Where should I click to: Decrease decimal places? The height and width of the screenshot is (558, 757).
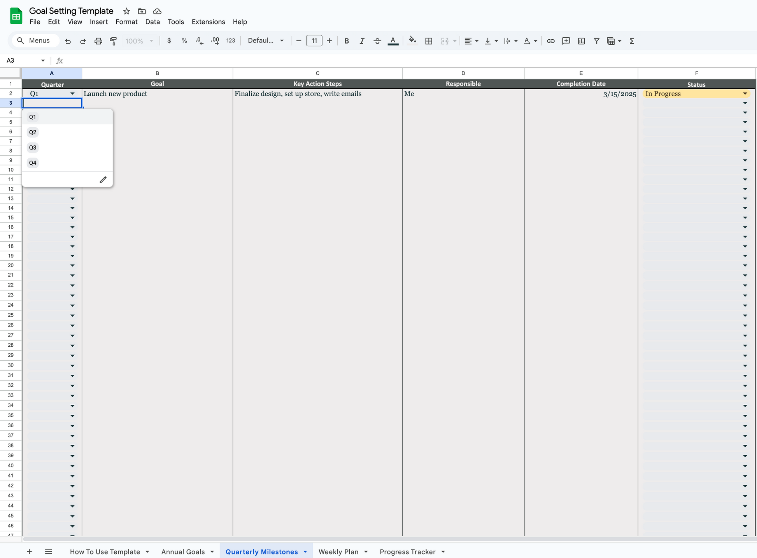(x=199, y=41)
